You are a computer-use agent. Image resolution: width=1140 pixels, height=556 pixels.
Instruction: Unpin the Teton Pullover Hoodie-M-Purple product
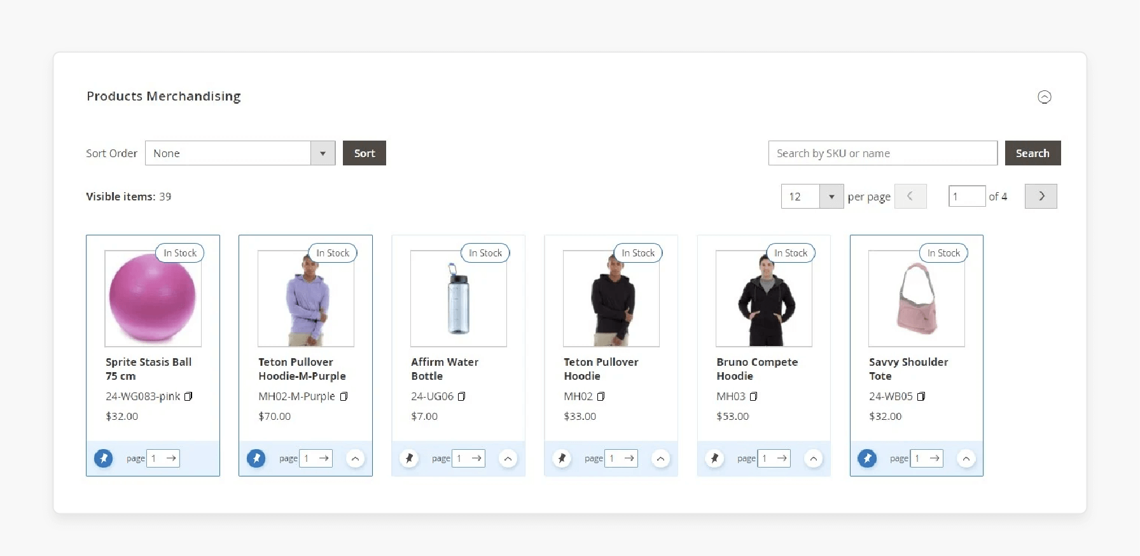click(x=256, y=458)
